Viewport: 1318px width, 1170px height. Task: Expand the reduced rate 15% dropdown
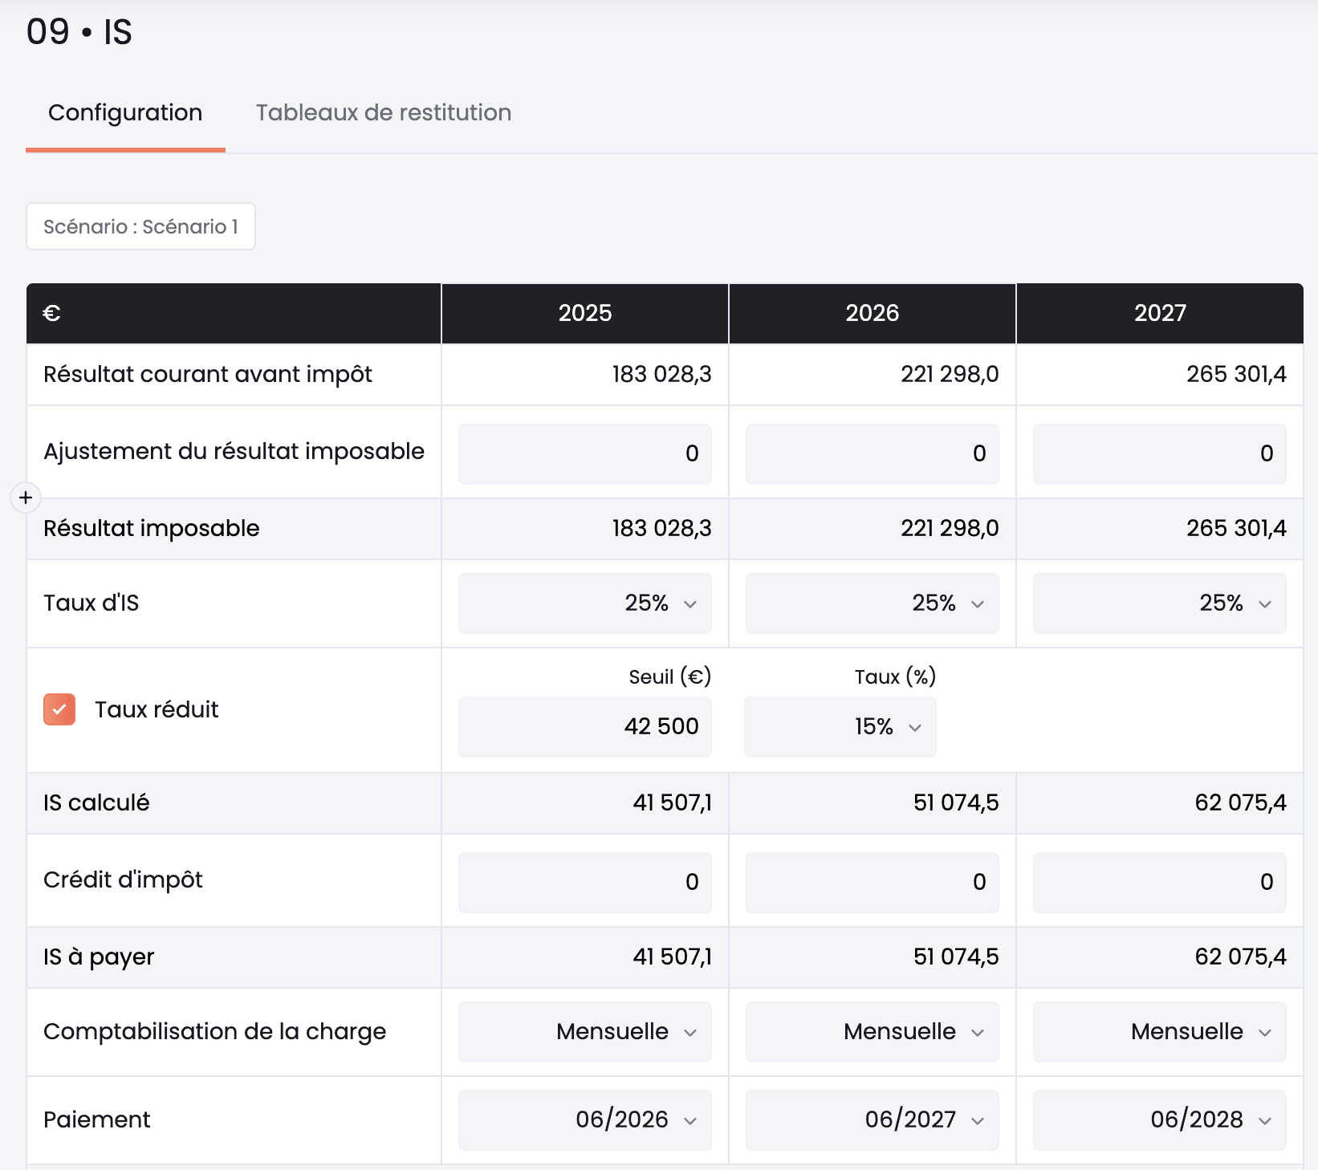tap(840, 727)
